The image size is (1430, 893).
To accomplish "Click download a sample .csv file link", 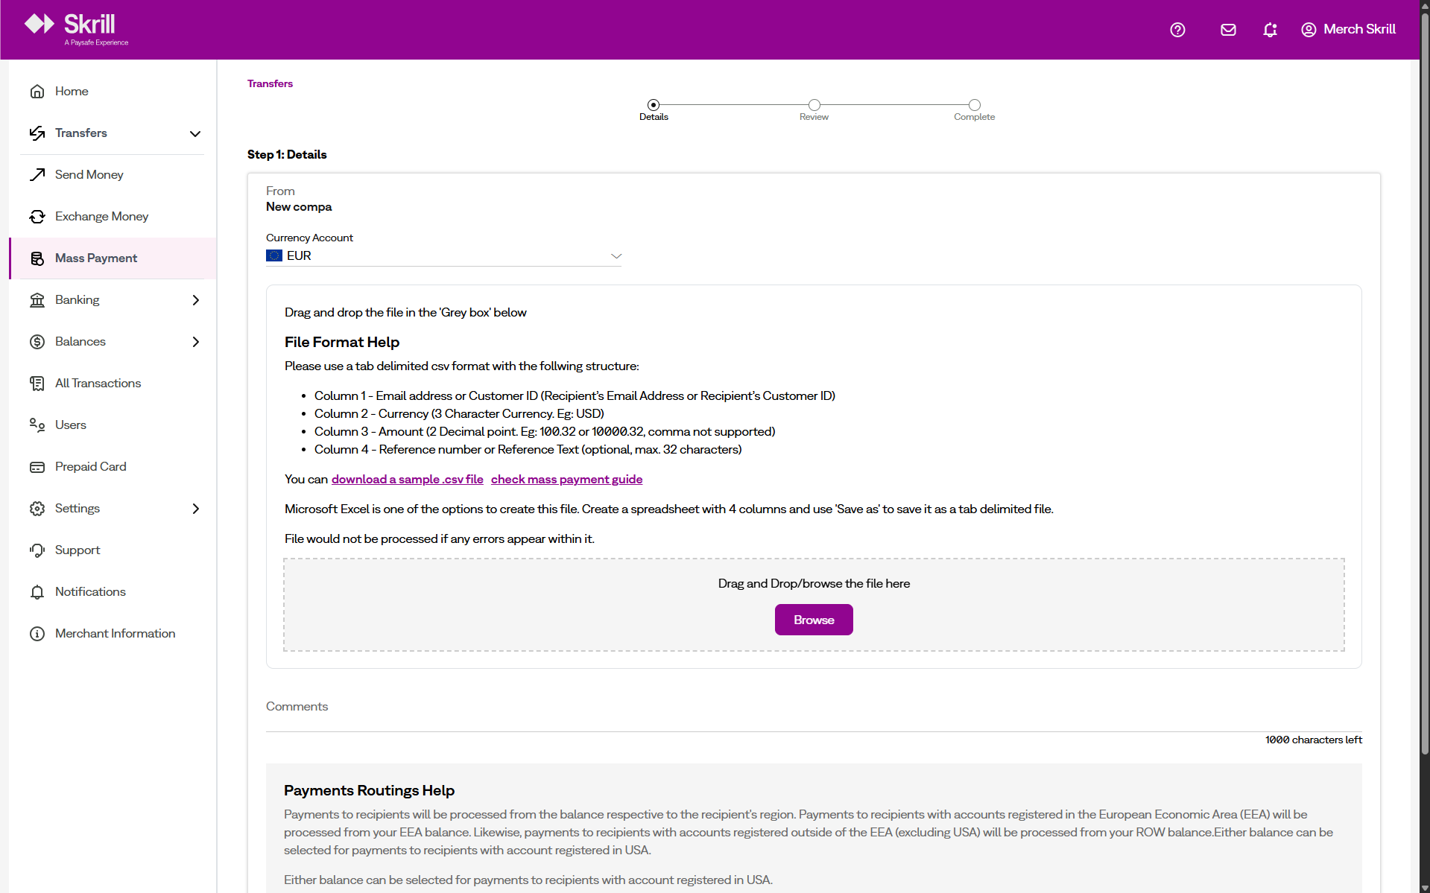I will [x=407, y=479].
